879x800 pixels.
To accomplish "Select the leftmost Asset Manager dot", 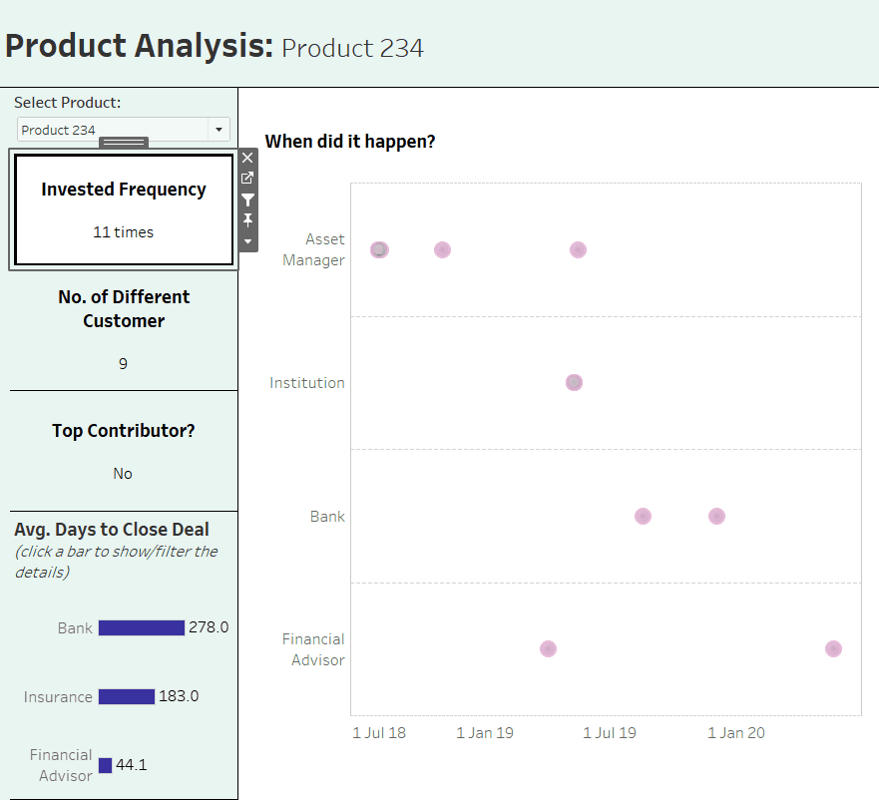I will [x=379, y=249].
